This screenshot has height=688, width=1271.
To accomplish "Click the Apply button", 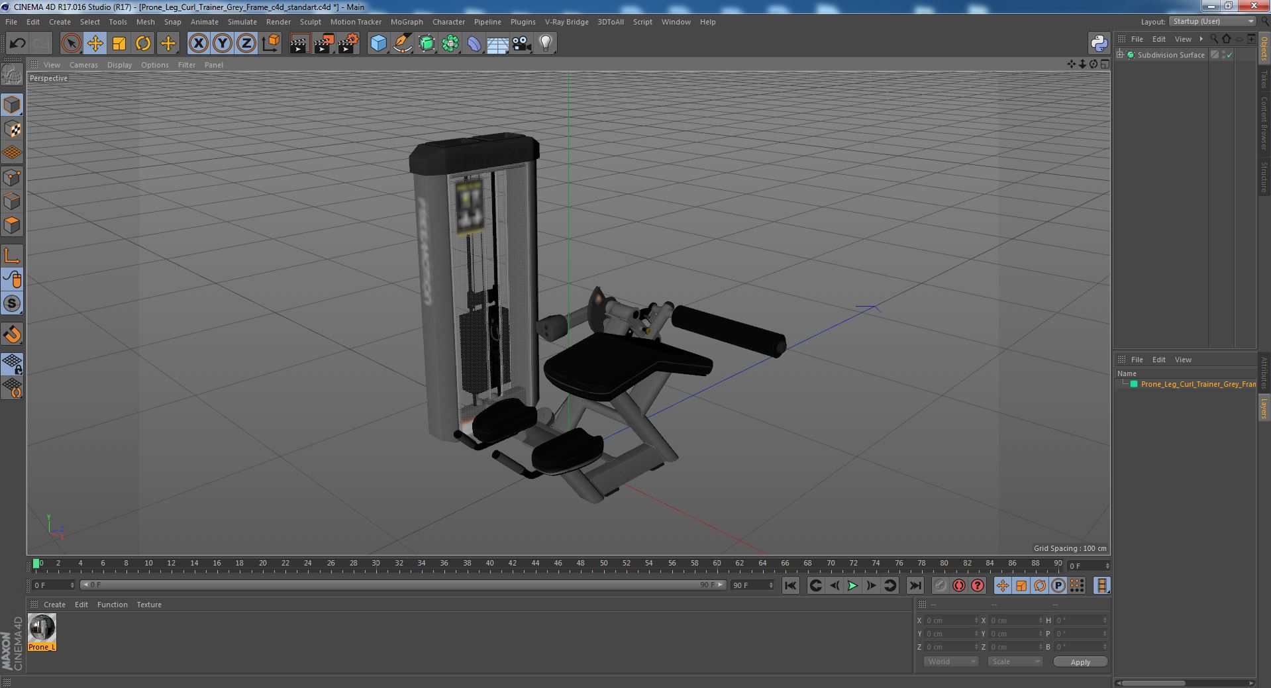I will click(1080, 662).
